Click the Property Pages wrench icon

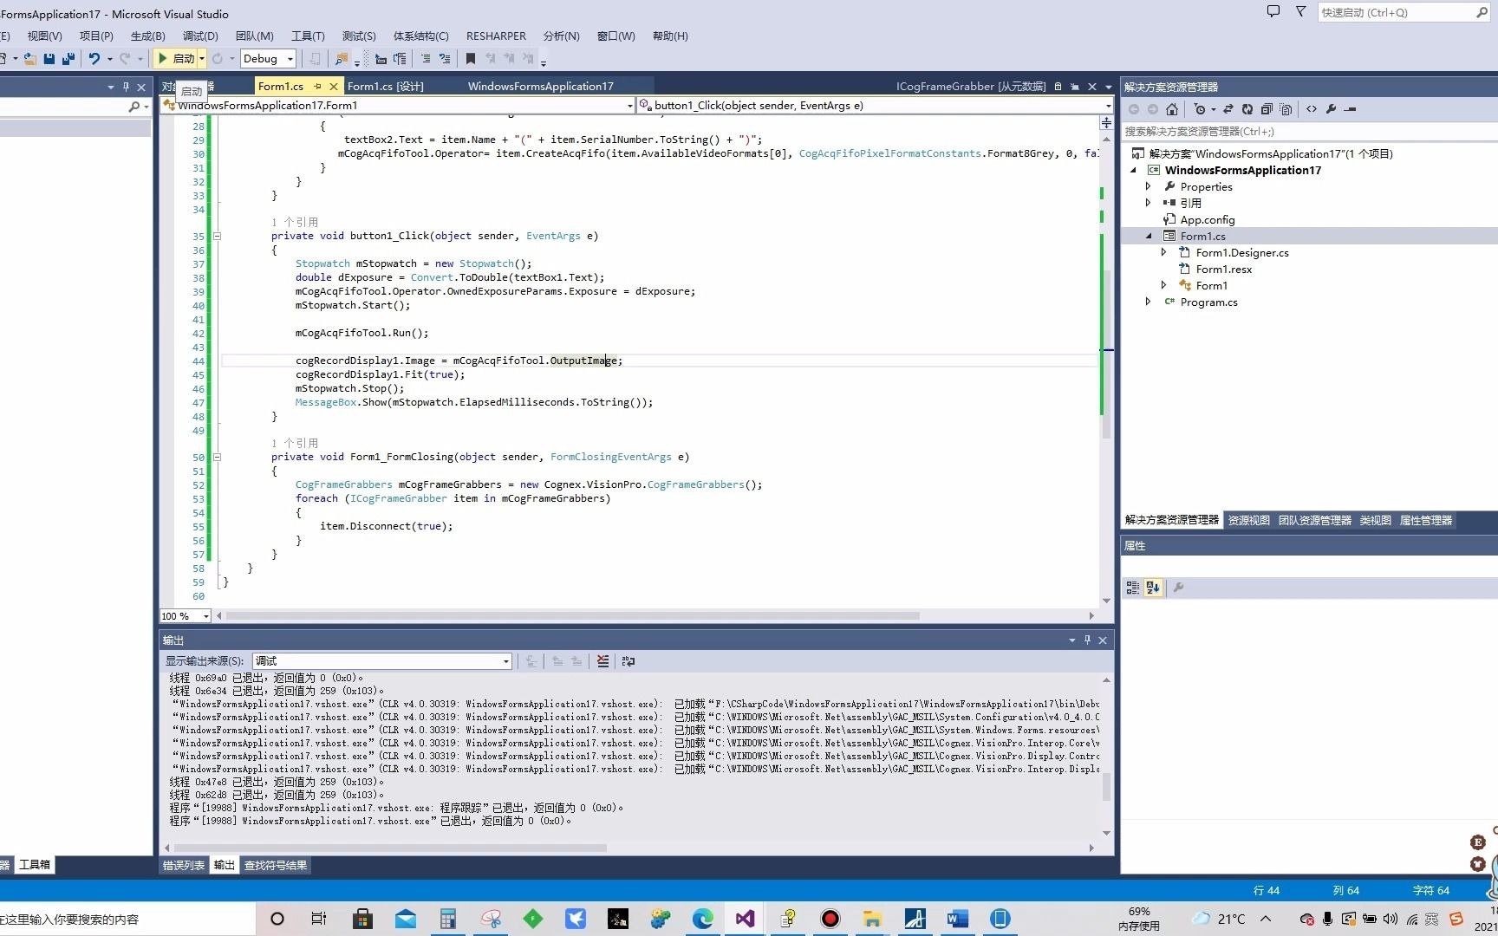click(x=1178, y=588)
